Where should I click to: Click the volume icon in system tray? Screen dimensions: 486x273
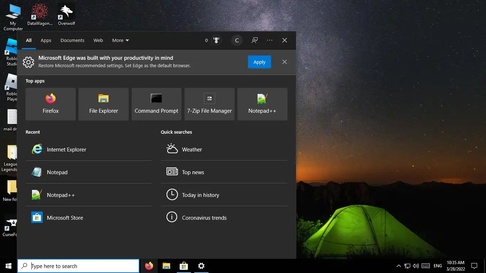click(x=416, y=266)
